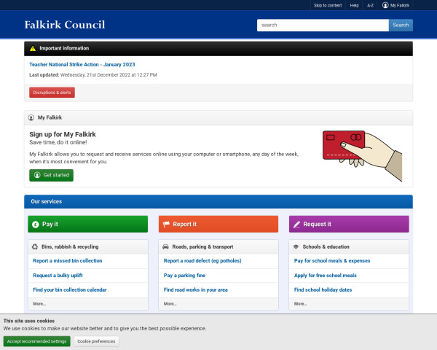Click the car icon beside Roads, parking & transport

[165, 246]
